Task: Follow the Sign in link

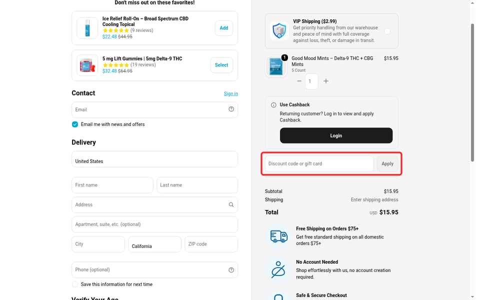Action: [x=231, y=93]
